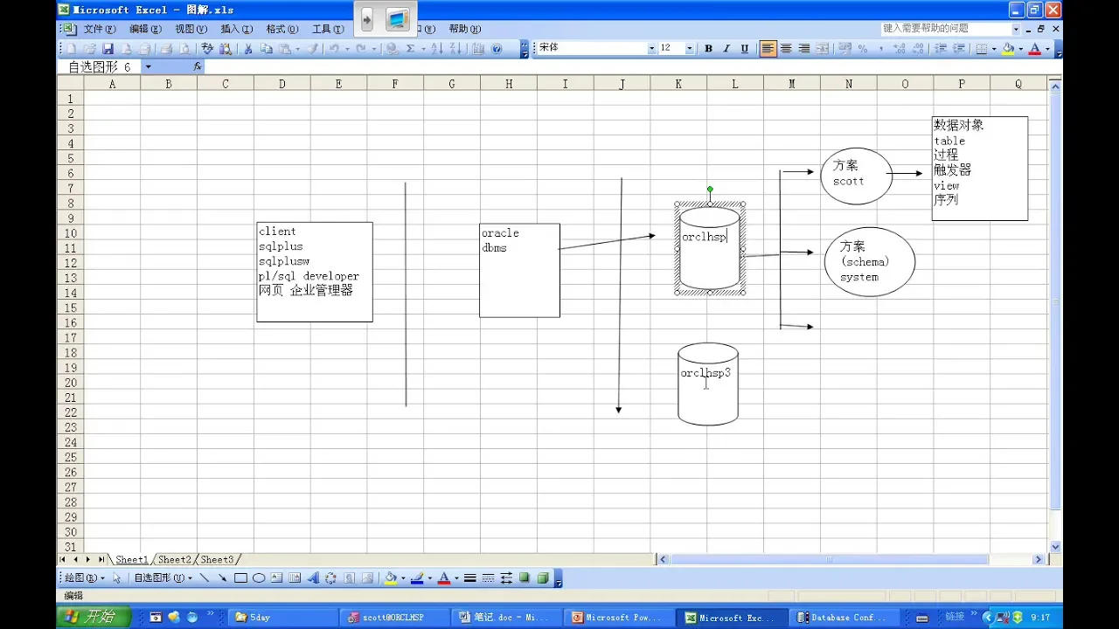1119x629 pixels.
Task: Expand the Name Box dropdown
Action: (x=148, y=67)
